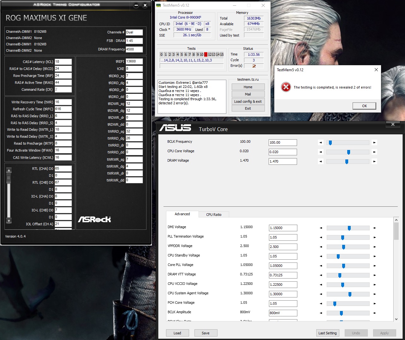Click the CPU VCCIO Voltage input field
Image resolution: width=405 pixels, height=340 pixels.
pos(283,285)
